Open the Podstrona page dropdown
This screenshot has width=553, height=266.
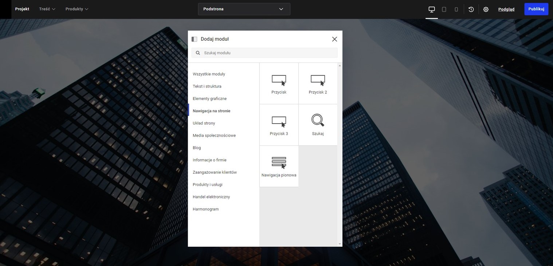click(244, 9)
